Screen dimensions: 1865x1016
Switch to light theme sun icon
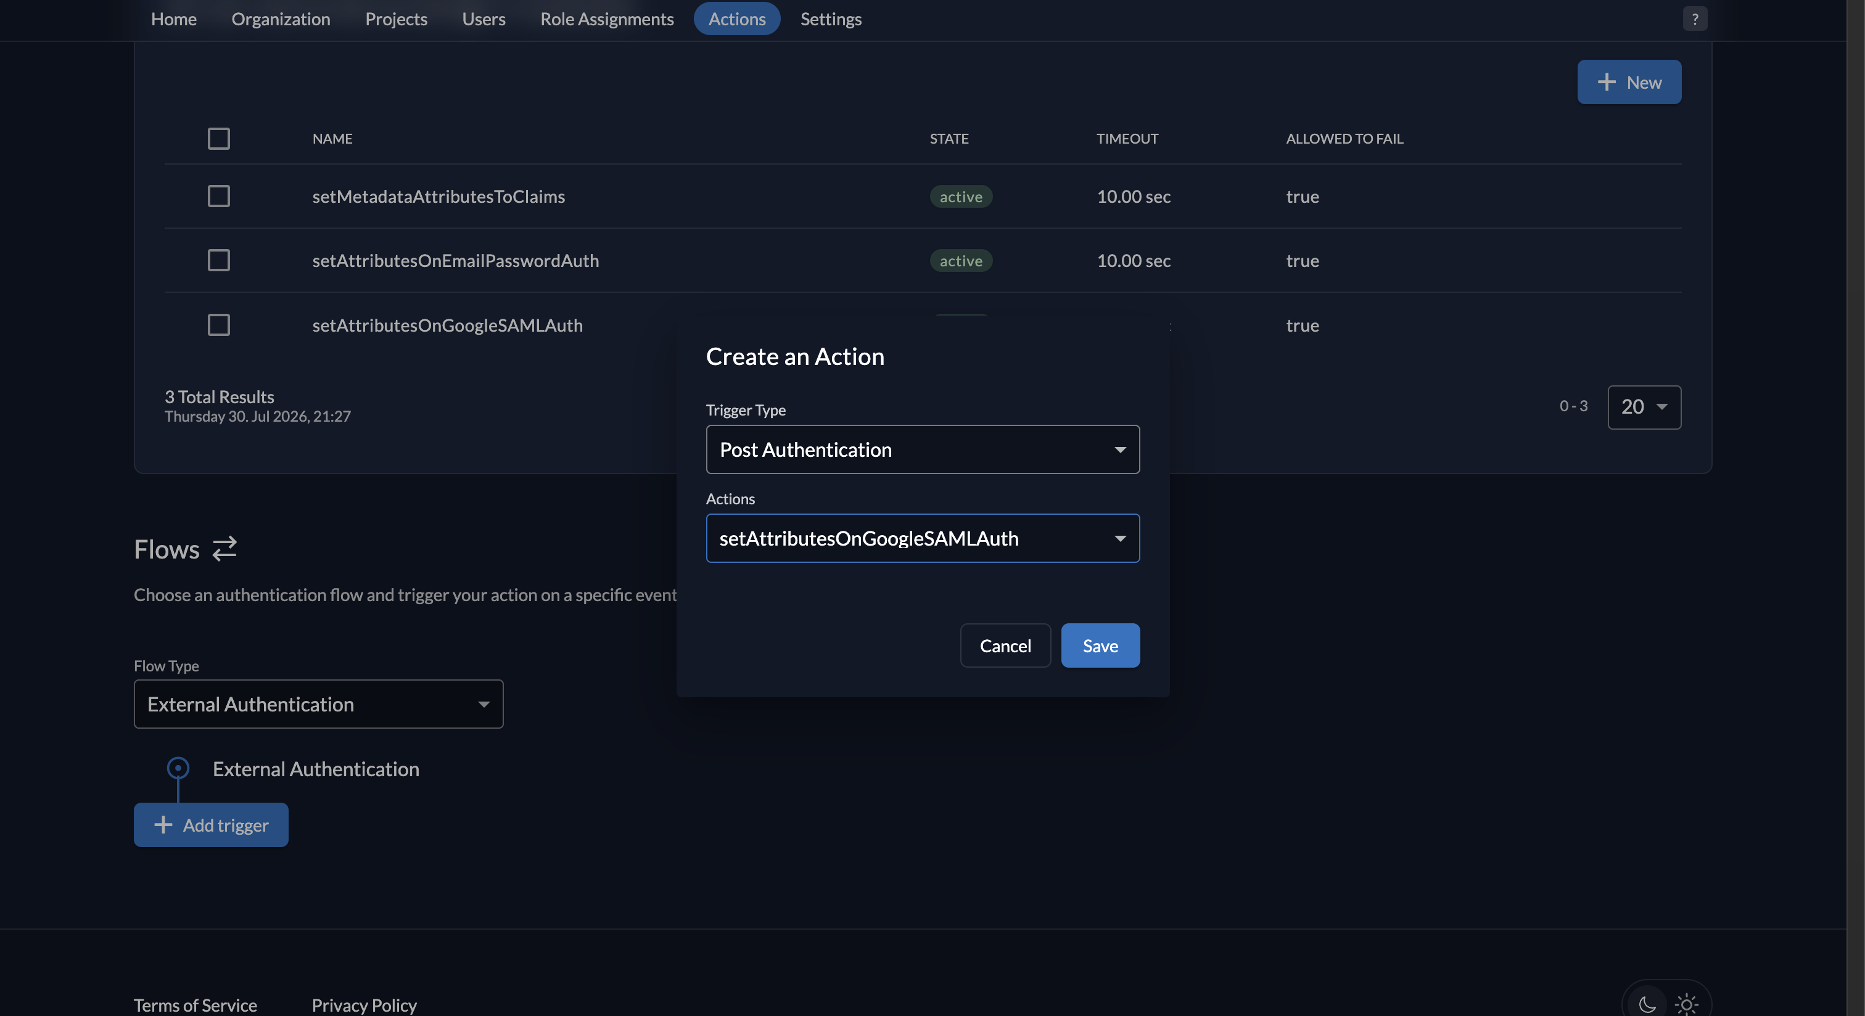pyautogui.click(x=1686, y=1004)
